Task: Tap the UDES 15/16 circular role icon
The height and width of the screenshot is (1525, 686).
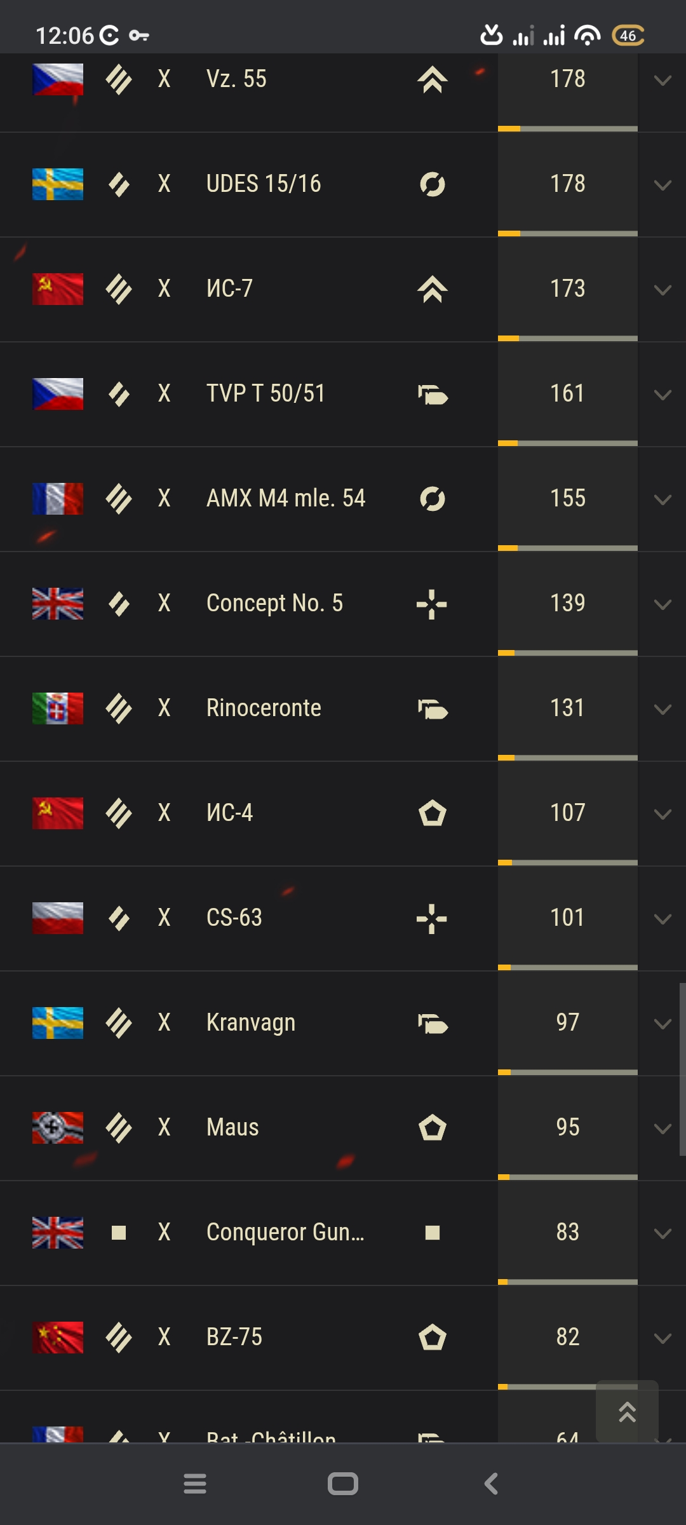Action: pyautogui.click(x=433, y=184)
